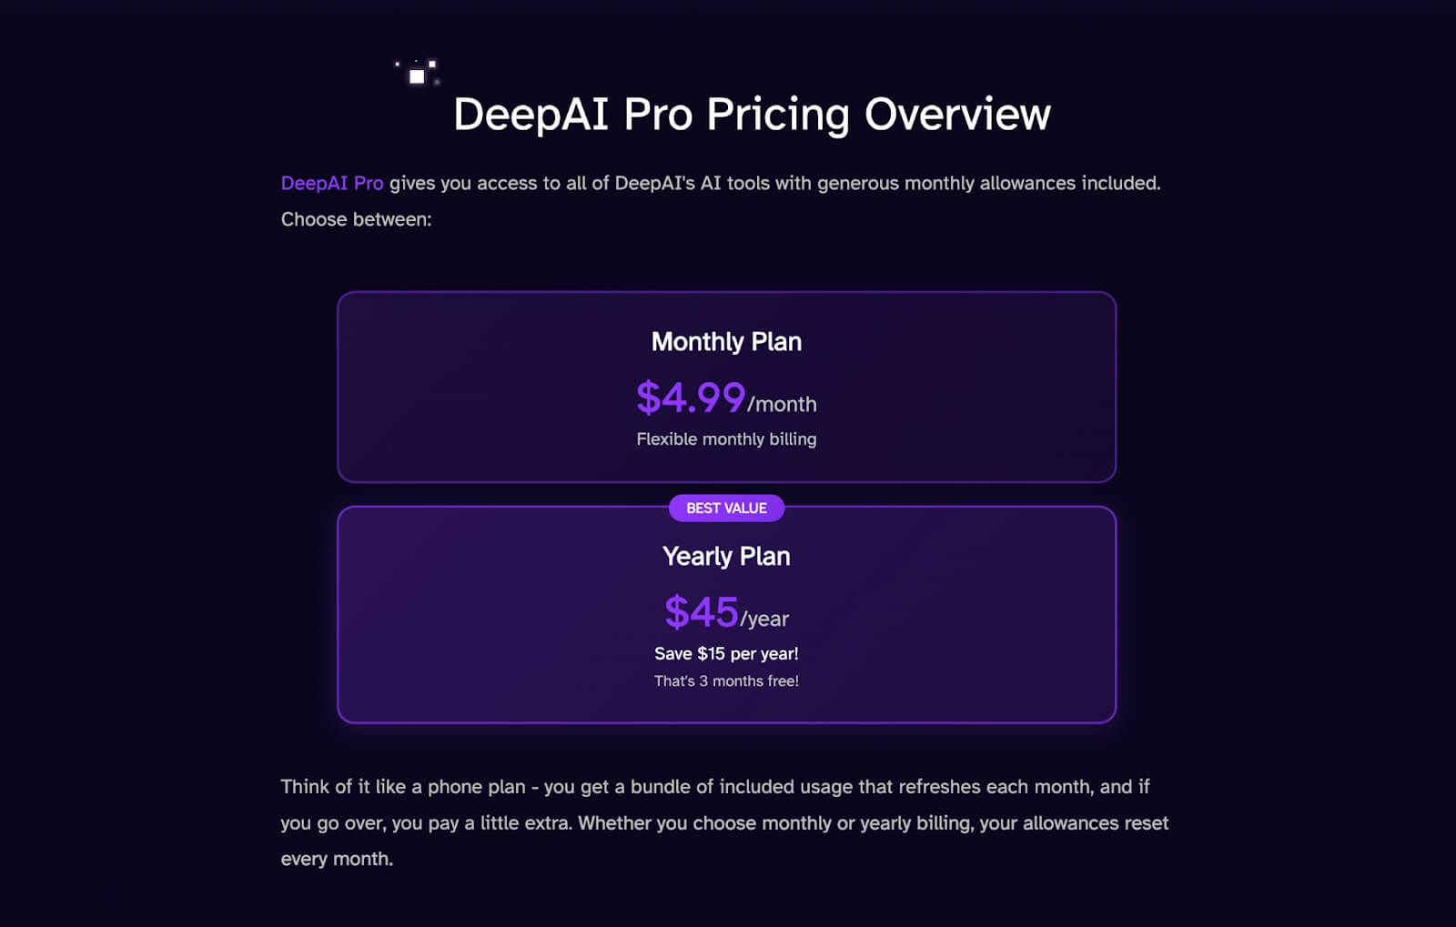
Task: Click the intro sentence about monthly allowances
Action: (721, 184)
